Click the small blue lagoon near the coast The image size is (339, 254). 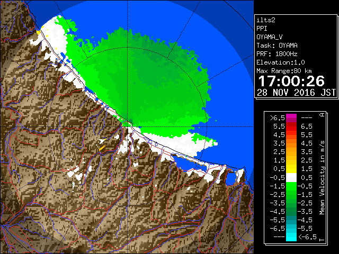[230, 178]
